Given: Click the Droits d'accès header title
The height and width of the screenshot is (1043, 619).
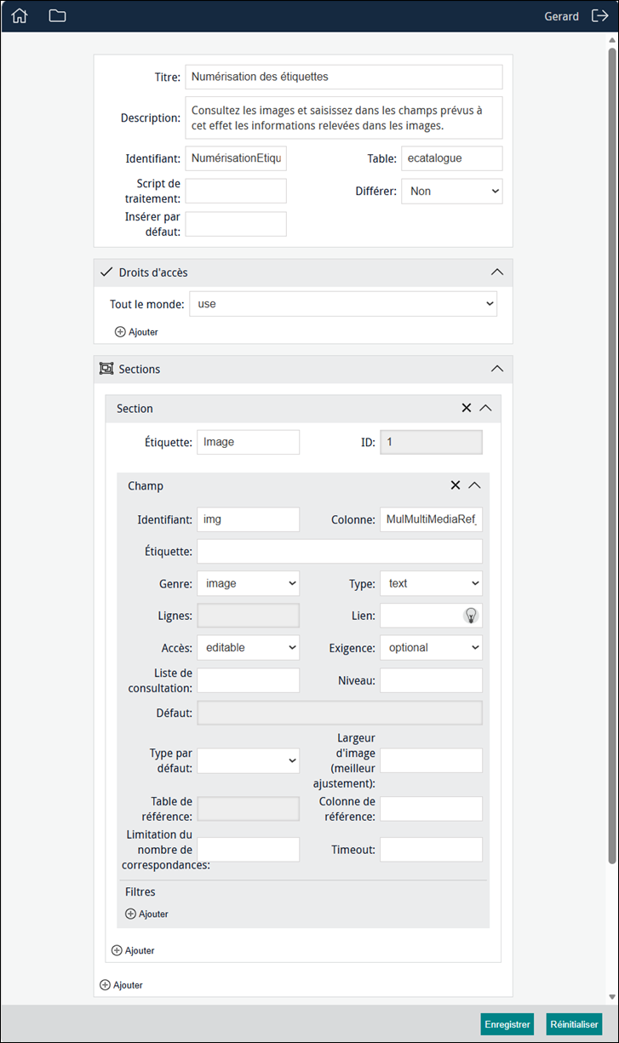Looking at the screenshot, I should tap(153, 272).
